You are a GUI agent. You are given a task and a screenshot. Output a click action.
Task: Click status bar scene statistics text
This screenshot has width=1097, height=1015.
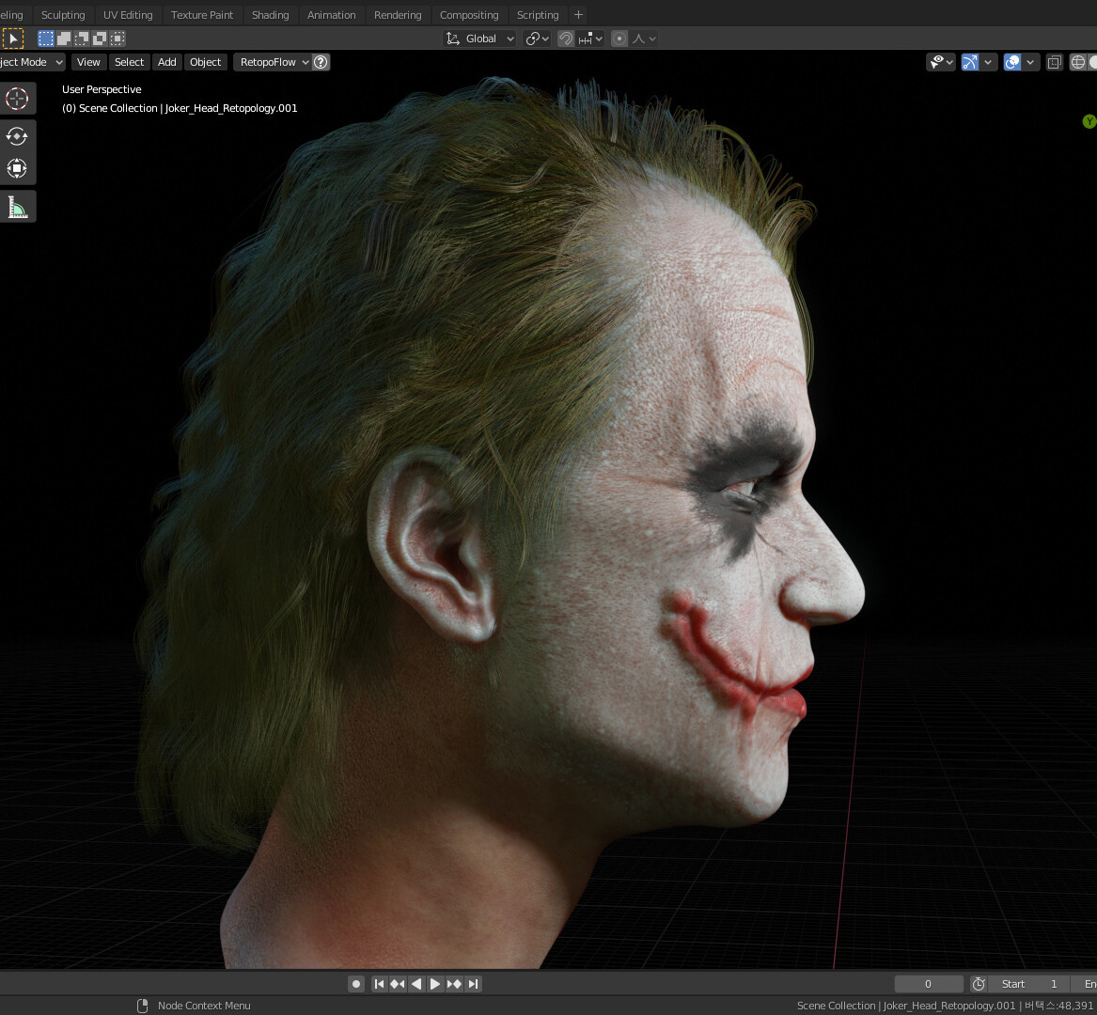(x=945, y=1006)
